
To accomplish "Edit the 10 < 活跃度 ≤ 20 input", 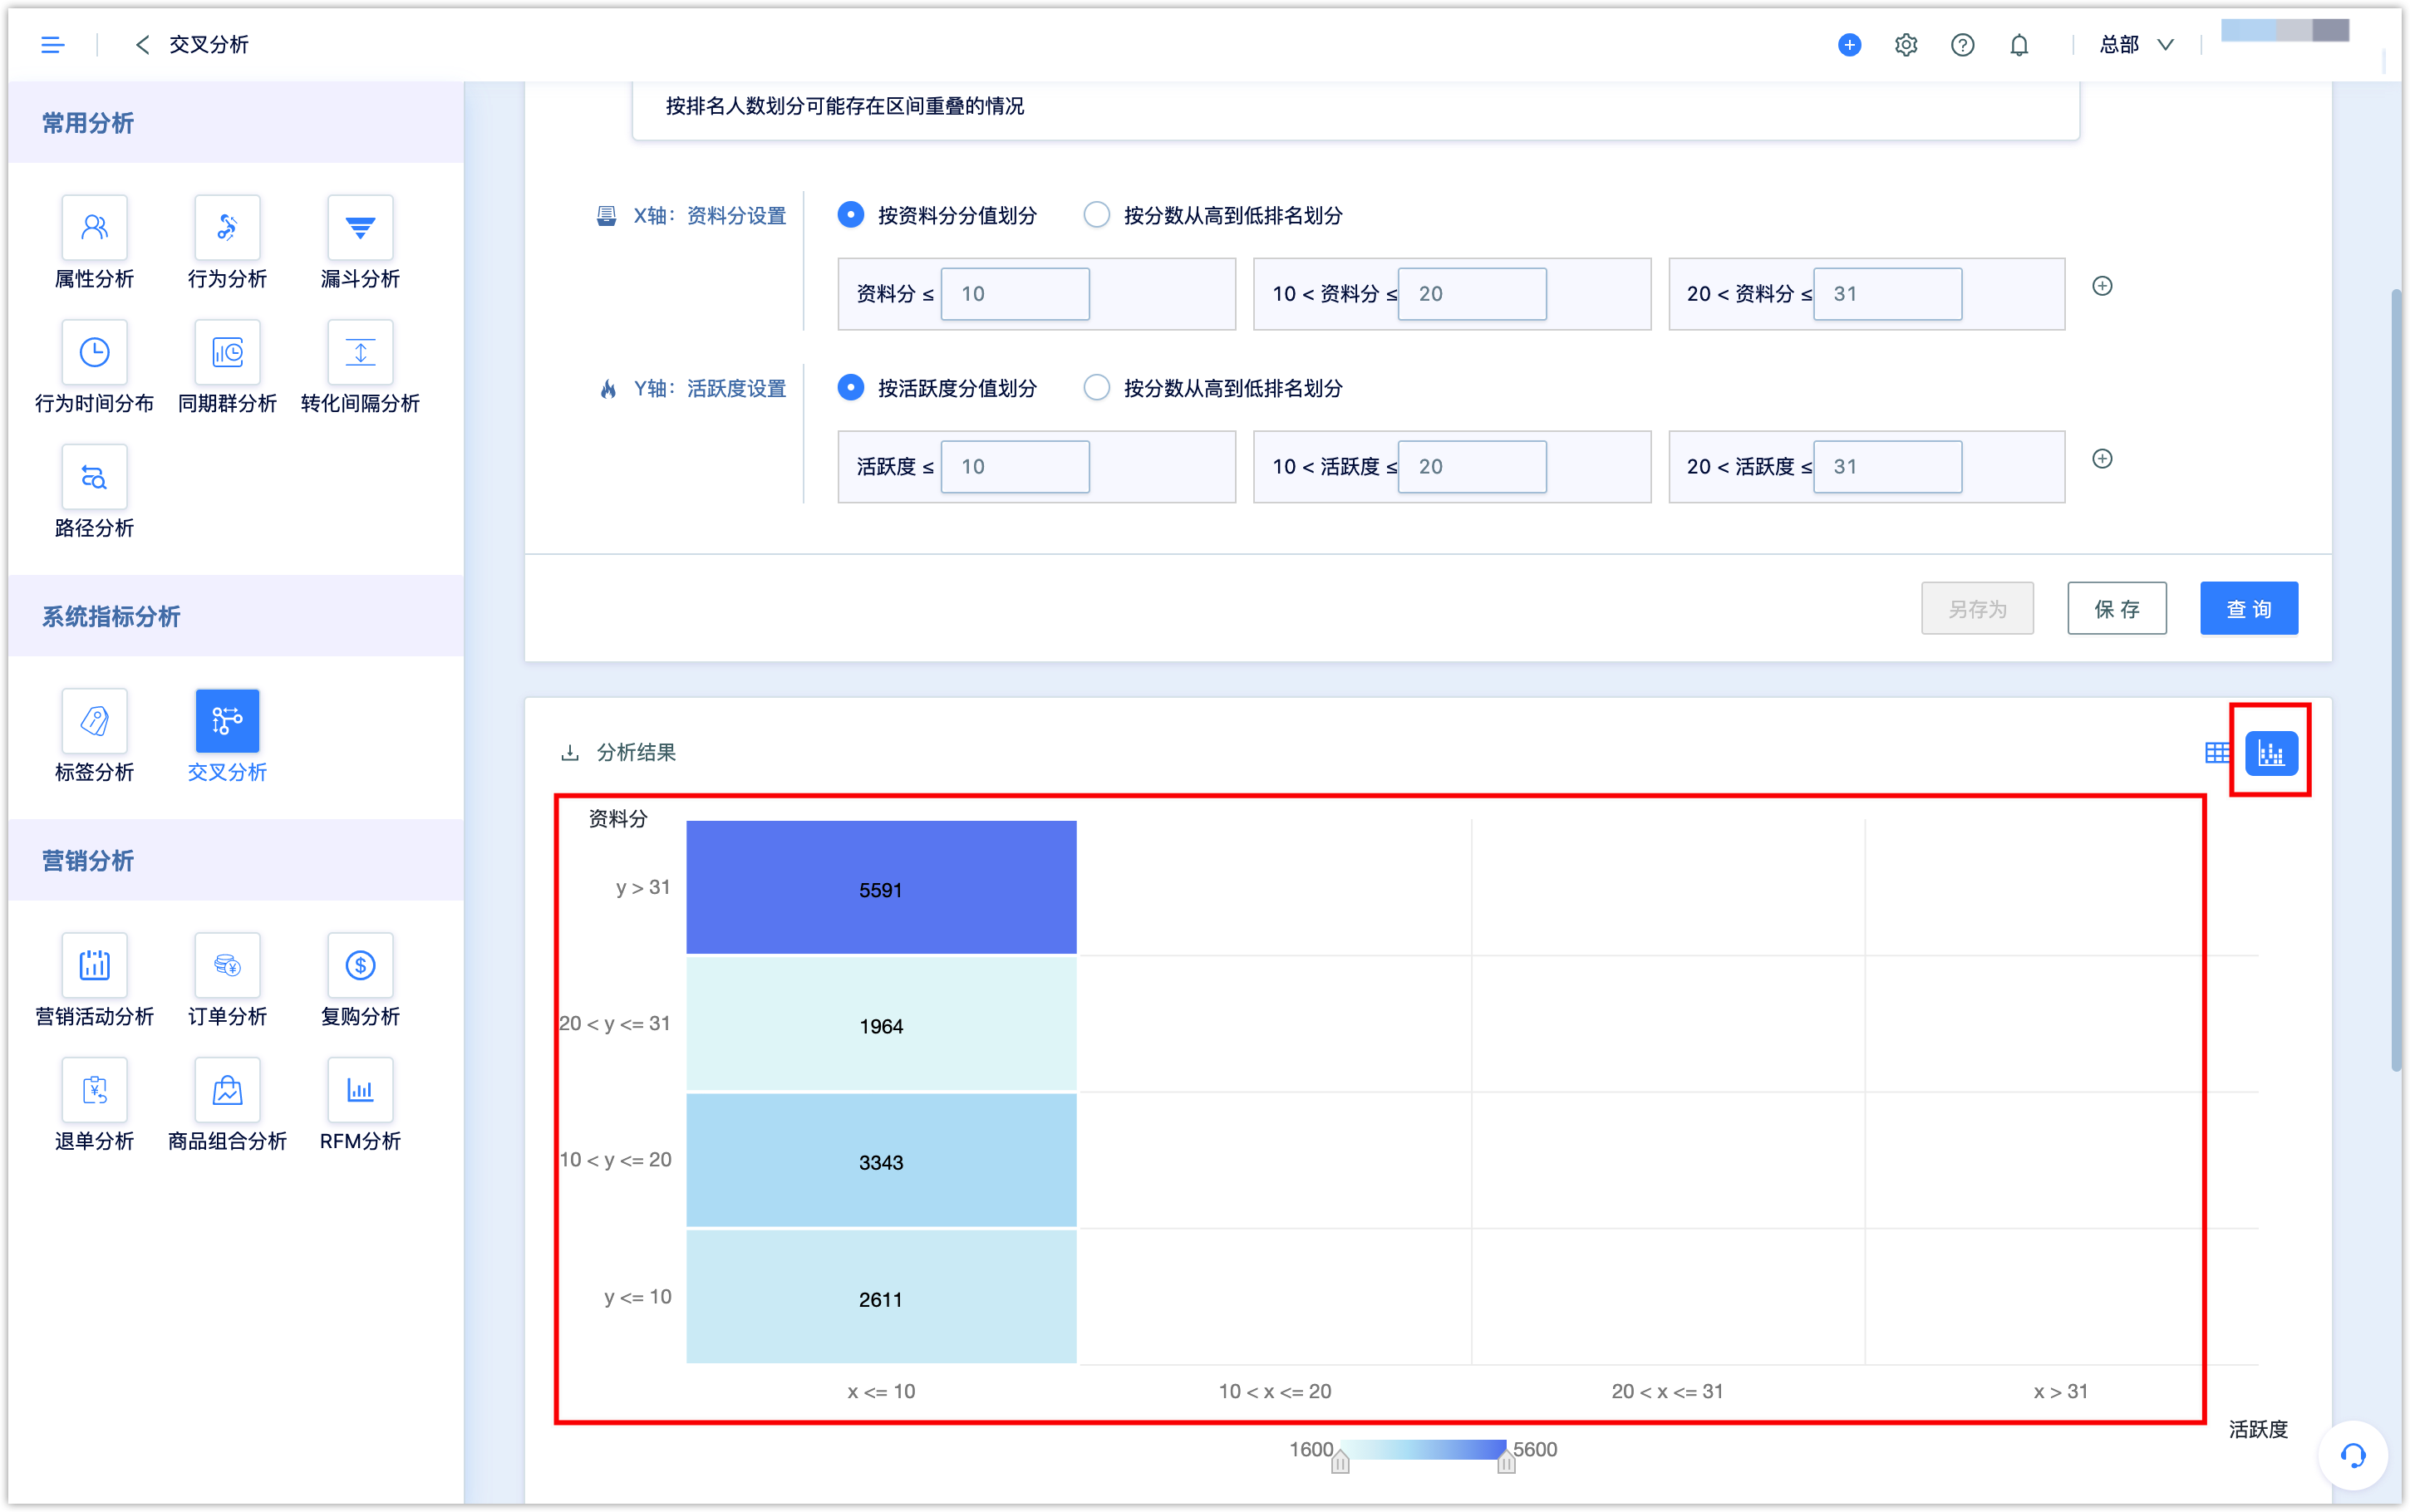I will 1472,467.
